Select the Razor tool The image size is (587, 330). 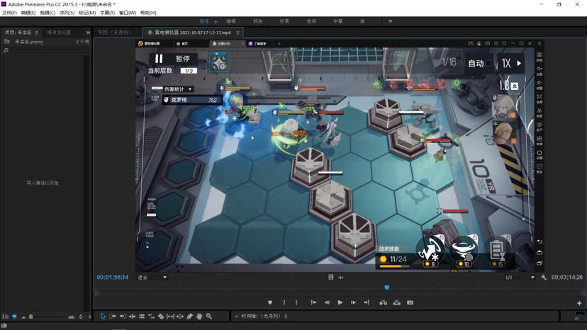pyautogui.click(x=161, y=317)
